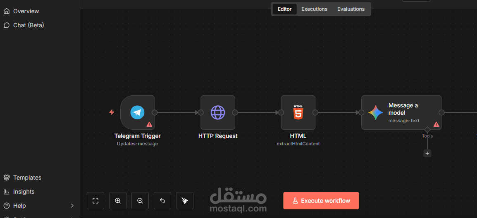This screenshot has height=218, width=477.
Task: Click the HTTP Request label
Action: (x=218, y=136)
